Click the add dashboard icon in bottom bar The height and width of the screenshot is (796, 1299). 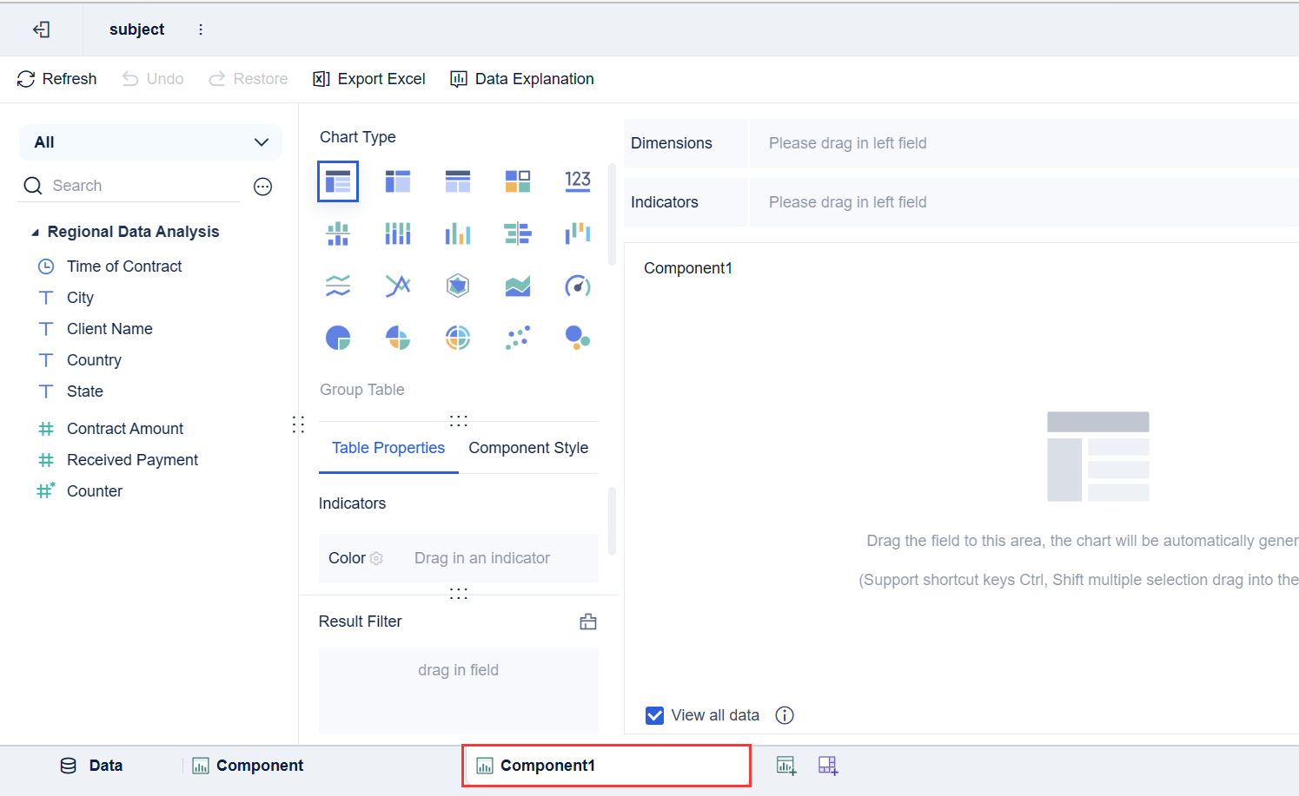pyautogui.click(x=828, y=766)
